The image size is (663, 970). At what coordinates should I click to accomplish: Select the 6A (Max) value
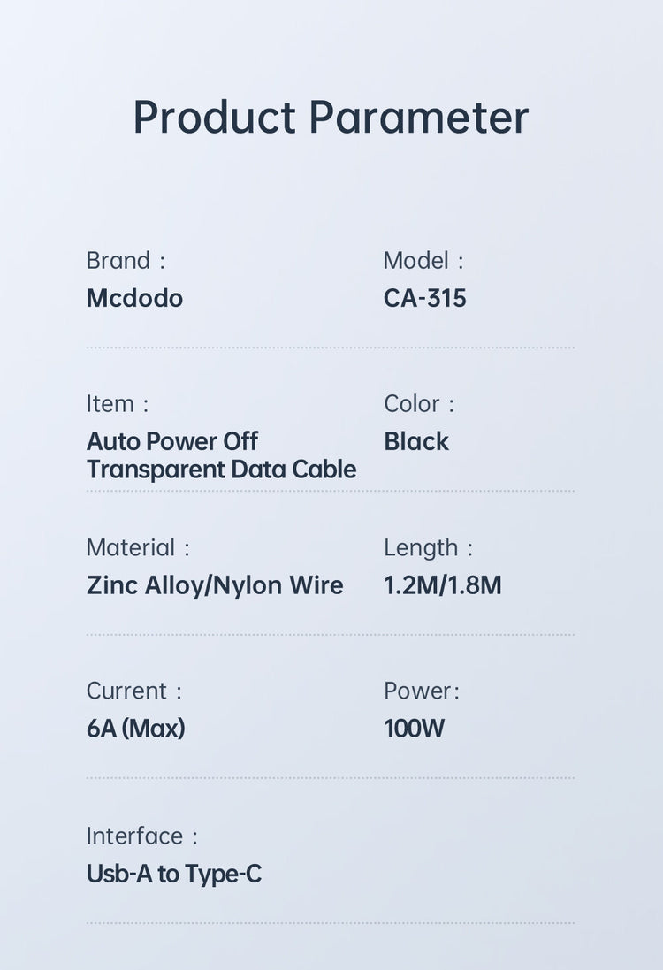click(135, 729)
